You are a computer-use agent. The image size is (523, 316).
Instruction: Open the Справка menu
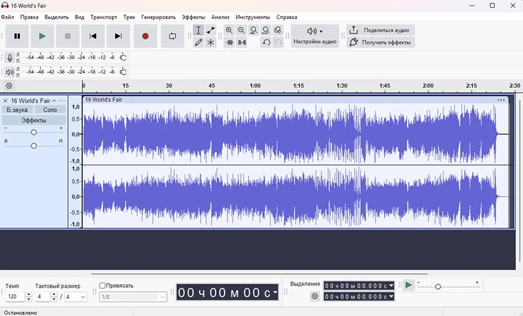[287, 17]
